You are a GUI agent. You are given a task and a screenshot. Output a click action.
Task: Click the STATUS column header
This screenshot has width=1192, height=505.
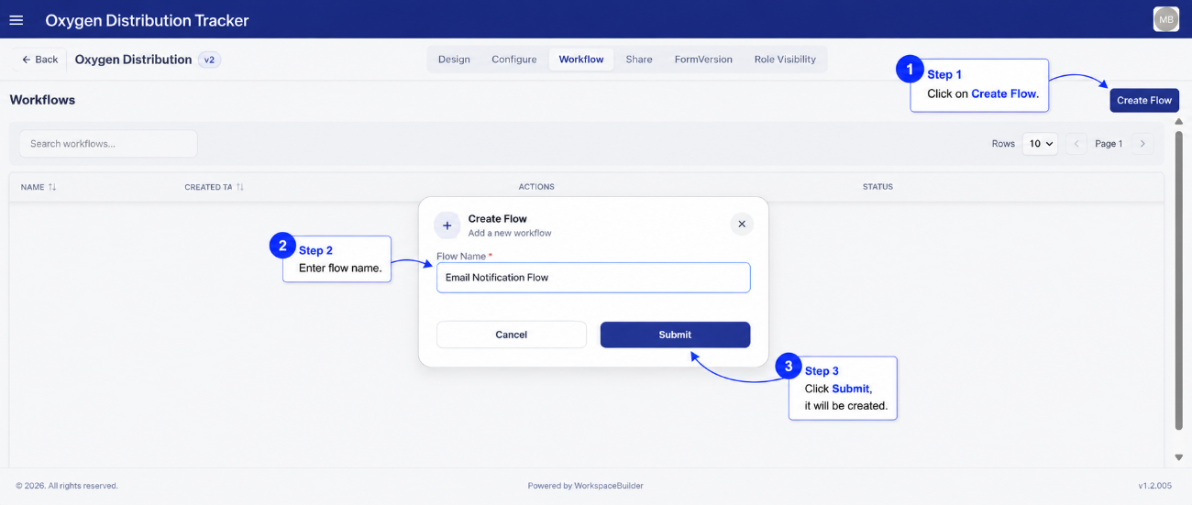coord(877,187)
